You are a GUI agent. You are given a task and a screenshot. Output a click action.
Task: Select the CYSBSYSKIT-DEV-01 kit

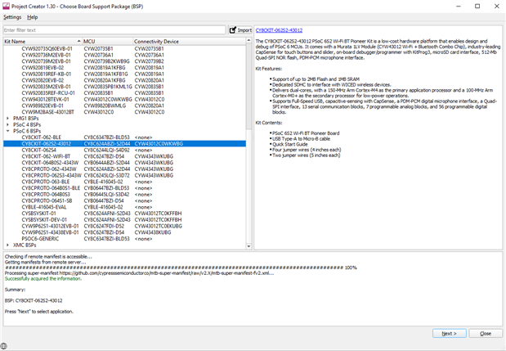coord(124,219)
